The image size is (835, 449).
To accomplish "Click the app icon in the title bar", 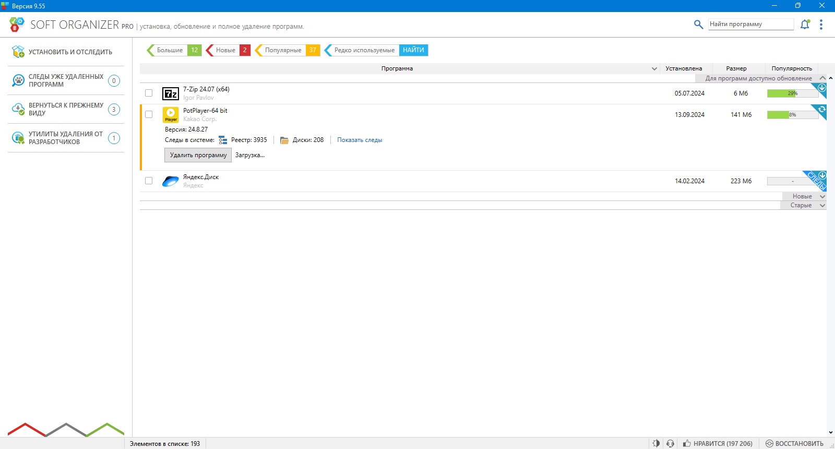I will point(5,6).
